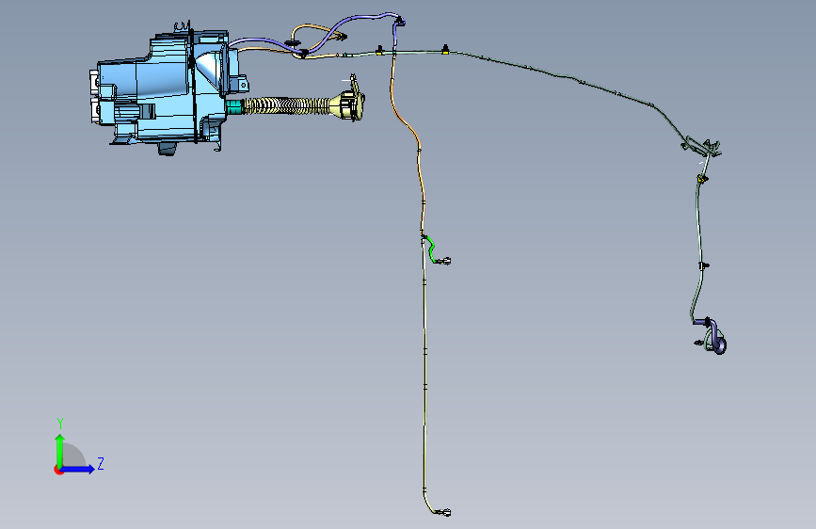
Task: Select the connector at bottom of the long vertical tube
Action: [x=444, y=512]
